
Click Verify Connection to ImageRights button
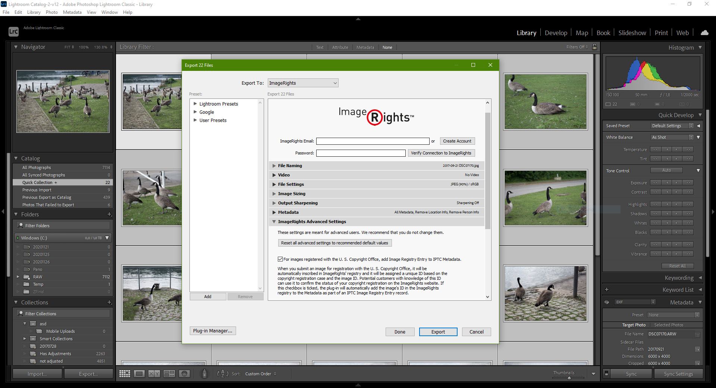pos(441,153)
